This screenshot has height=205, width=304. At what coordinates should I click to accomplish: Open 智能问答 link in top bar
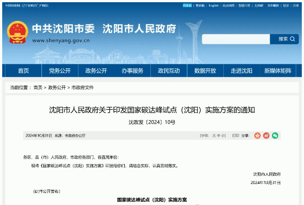click(244, 6)
